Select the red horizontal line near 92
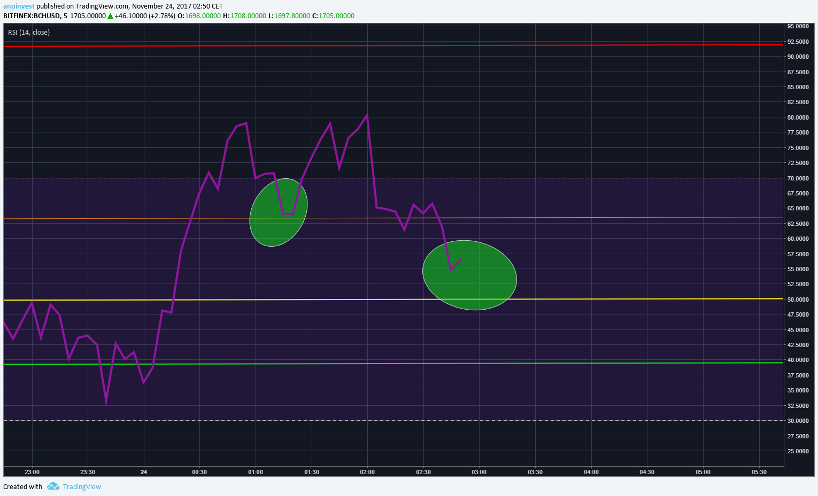Image resolution: width=818 pixels, height=496 pixels. [393, 46]
